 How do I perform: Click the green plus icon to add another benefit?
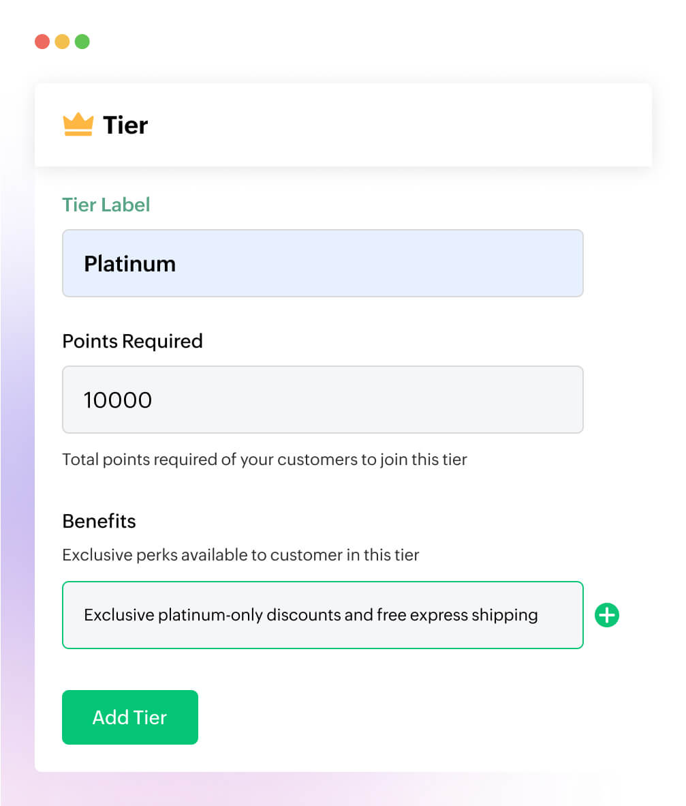pos(606,615)
